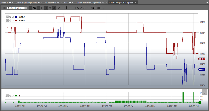Open the All securities tab
Viewport: 209px width, 111px height.
point(51,2)
